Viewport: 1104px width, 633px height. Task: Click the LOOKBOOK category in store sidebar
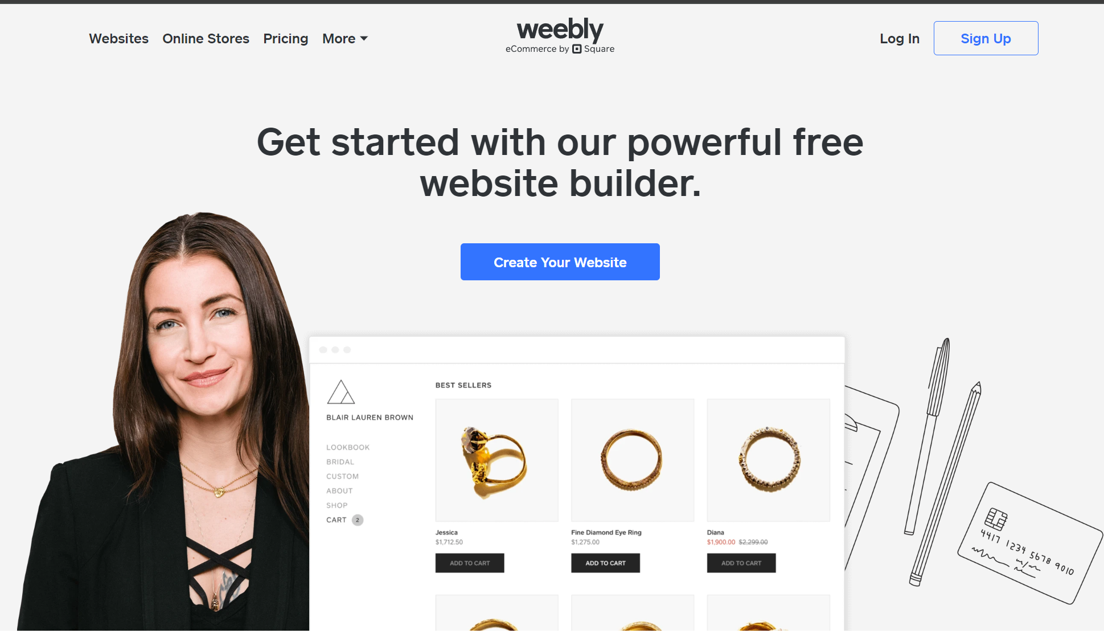(x=348, y=447)
